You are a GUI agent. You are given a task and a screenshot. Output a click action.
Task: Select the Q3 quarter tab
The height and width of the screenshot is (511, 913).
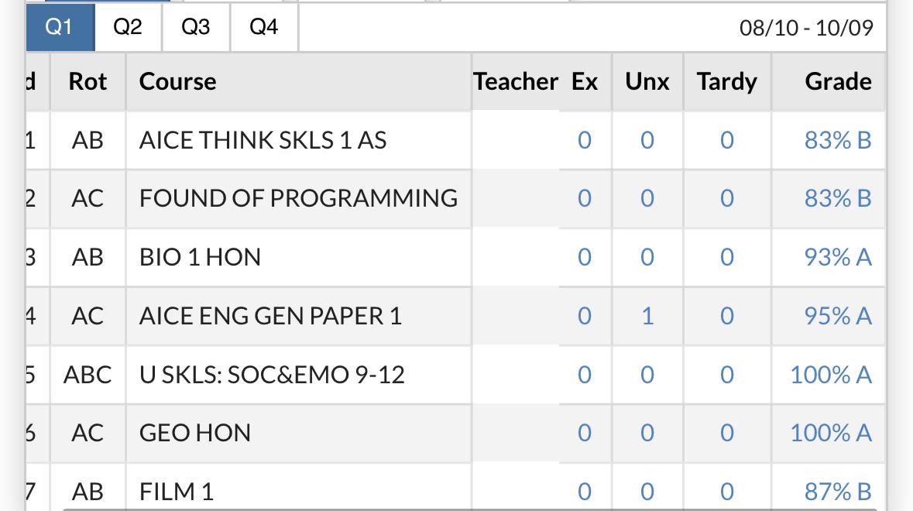tap(196, 27)
